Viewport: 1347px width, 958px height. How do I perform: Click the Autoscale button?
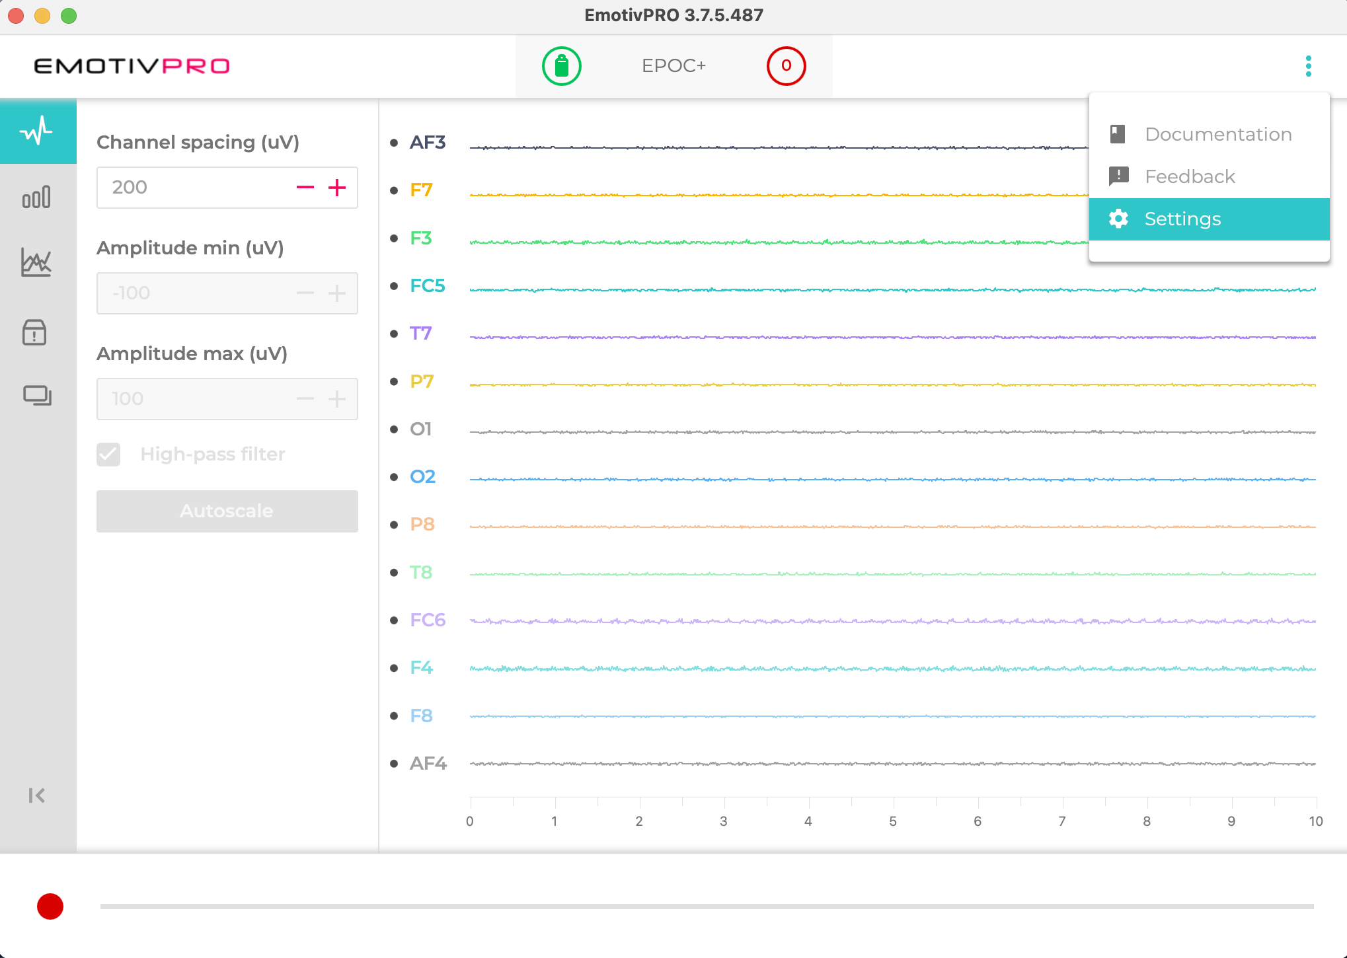click(x=227, y=511)
